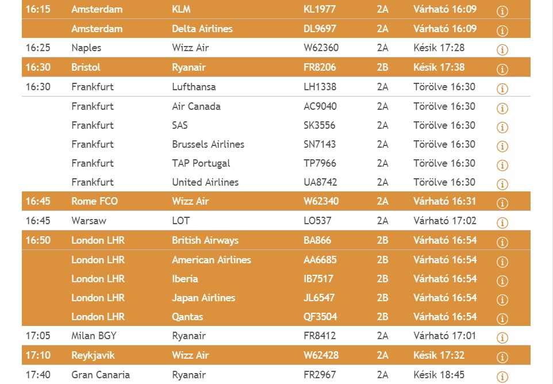553x384 pixels.
Task: Open info icon for Gran Canaria FR2967
Action: coord(502,377)
